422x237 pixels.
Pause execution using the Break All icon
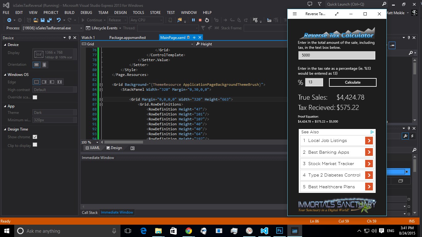click(x=193, y=20)
